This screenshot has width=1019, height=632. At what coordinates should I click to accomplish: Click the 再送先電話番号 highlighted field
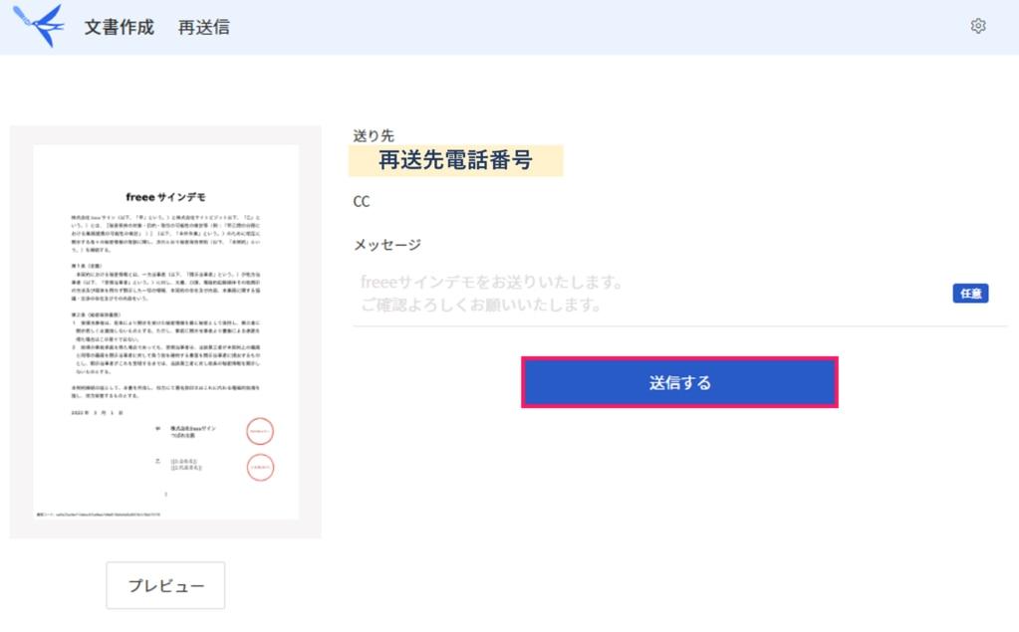[x=455, y=160]
